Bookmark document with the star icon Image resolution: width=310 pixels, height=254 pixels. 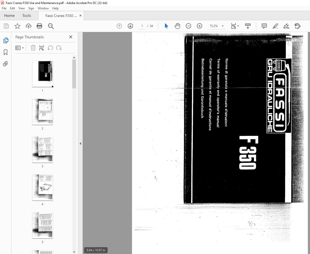click(17, 26)
